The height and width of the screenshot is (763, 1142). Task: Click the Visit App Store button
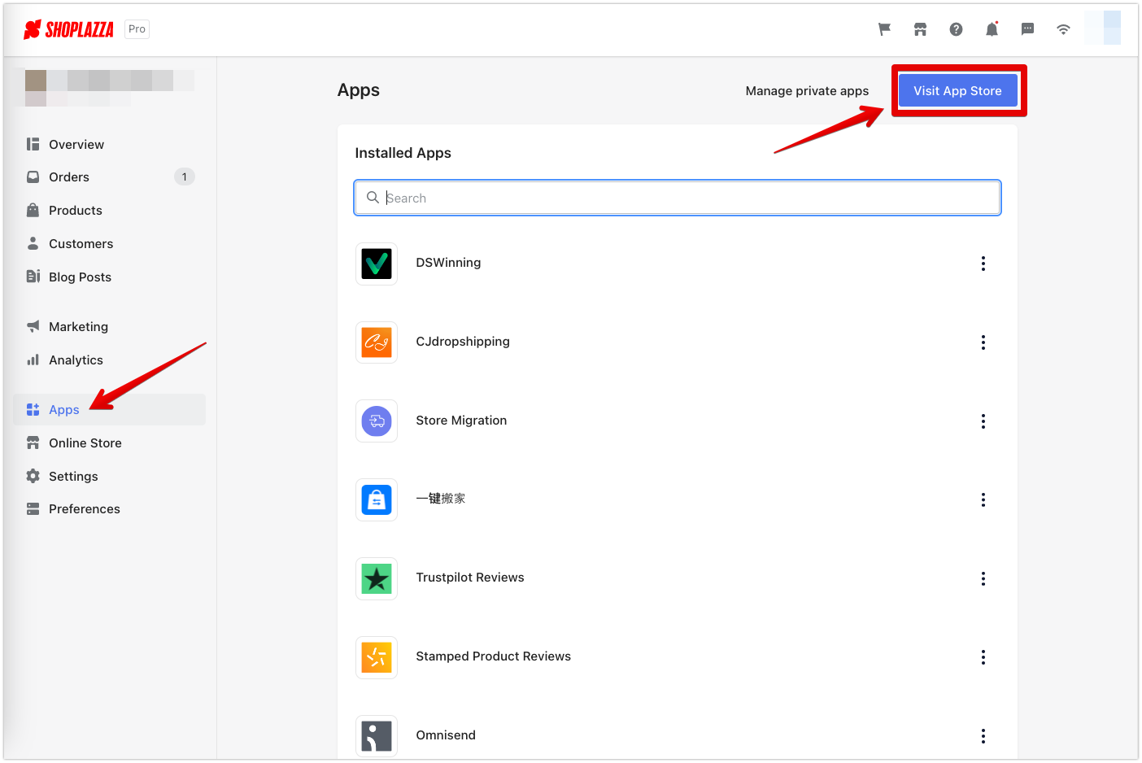(x=957, y=90)
